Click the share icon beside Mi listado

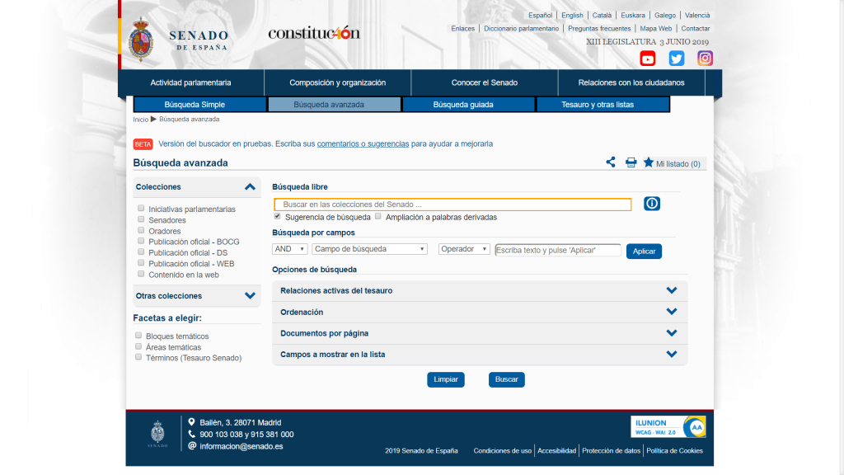611,162
